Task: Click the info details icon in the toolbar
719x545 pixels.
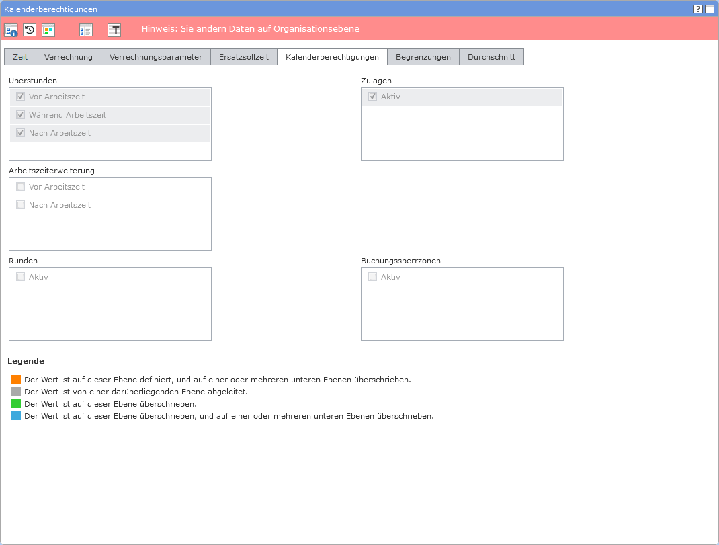Action: tap(11, 30)
